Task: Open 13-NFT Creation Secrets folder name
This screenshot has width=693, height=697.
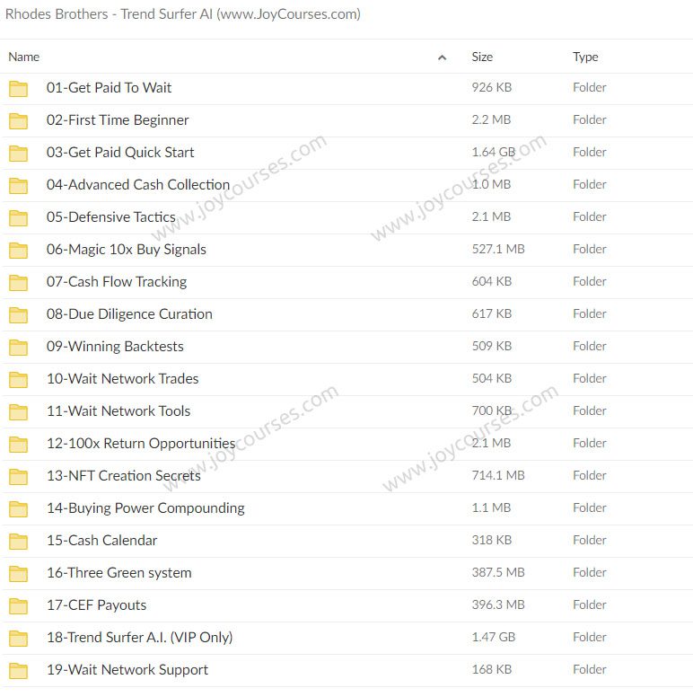Action: [x=124, y=476]
